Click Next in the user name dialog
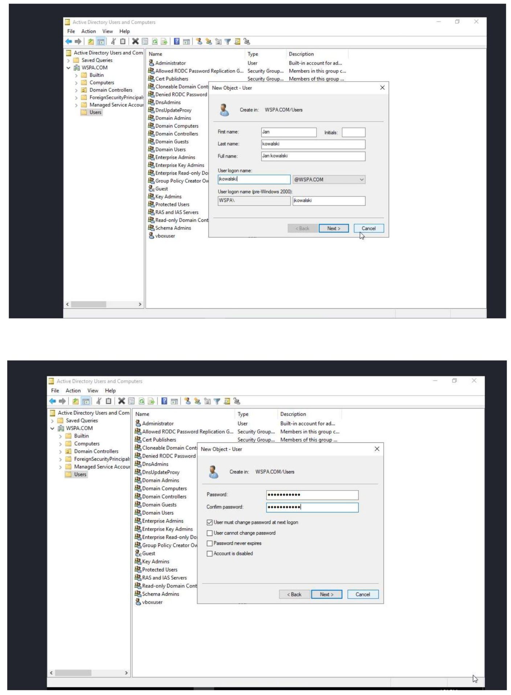 coord(334,228)
